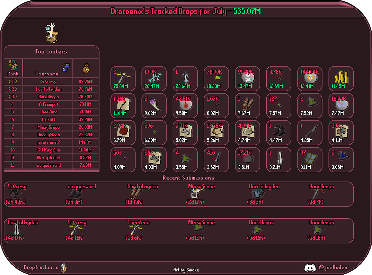Select A Trumpet in the Top Looters table
This screenshot has width=372, height=275.
coord(48,104)
